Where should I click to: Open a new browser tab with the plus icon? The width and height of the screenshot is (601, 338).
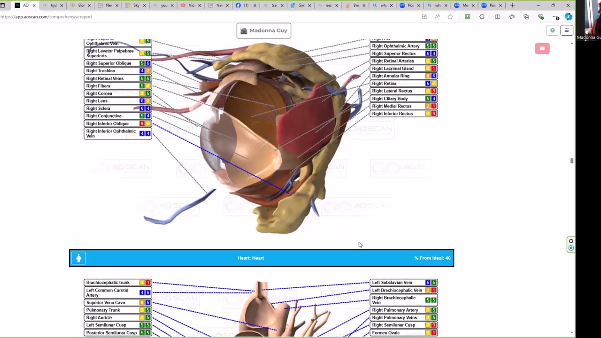512,6
